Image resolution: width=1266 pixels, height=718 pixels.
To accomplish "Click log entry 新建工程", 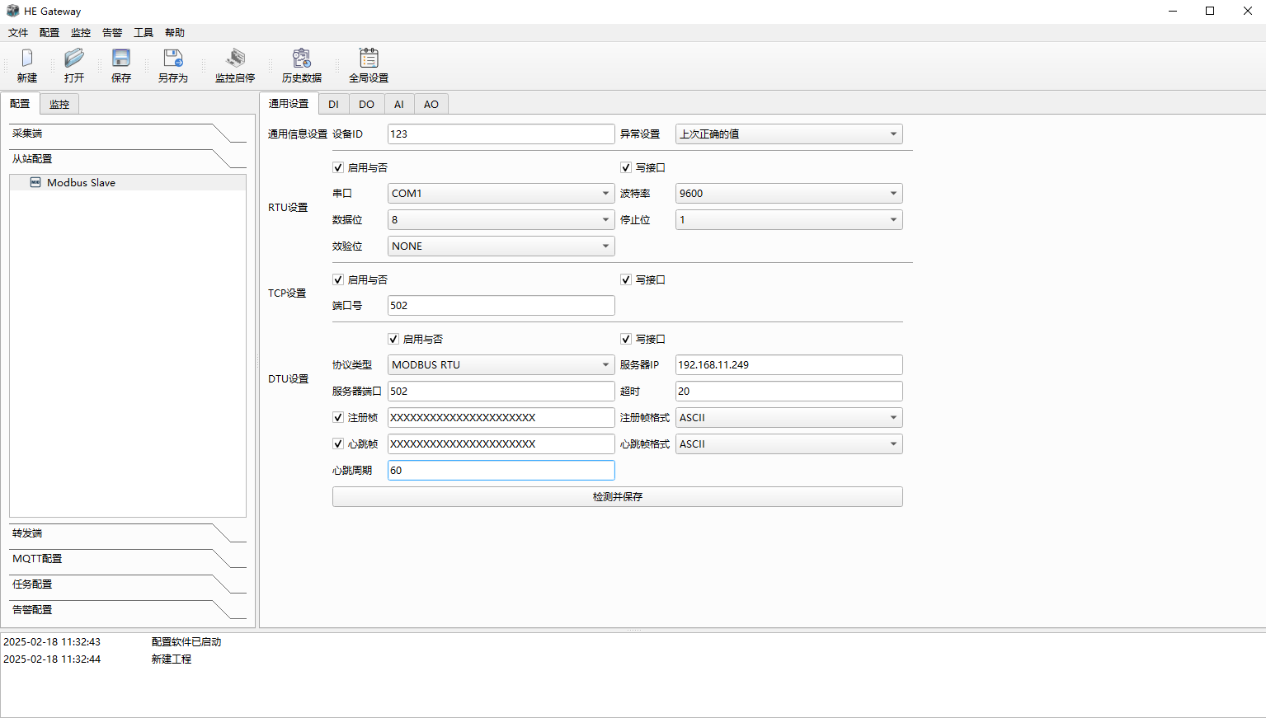I will [172, 659].
